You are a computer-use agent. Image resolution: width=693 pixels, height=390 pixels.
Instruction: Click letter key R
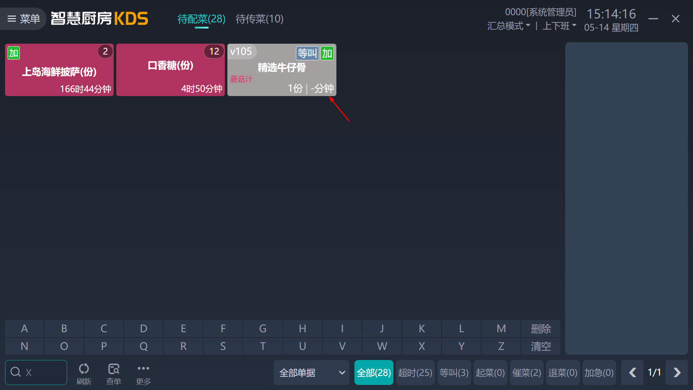[183, 346]
